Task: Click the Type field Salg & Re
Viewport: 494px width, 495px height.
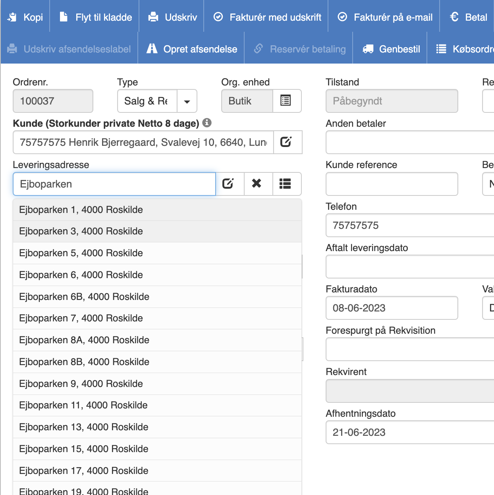Action: [x=147, y=101]
